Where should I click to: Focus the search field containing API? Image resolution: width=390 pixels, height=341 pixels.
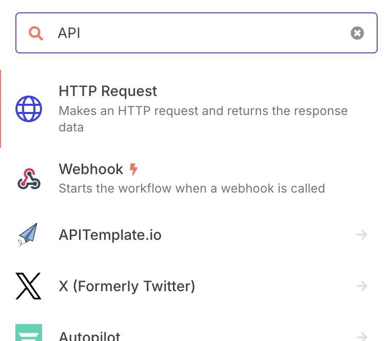(197, 33)
